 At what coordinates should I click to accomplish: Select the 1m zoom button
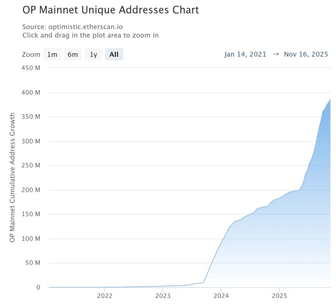[x=52, y=54]
